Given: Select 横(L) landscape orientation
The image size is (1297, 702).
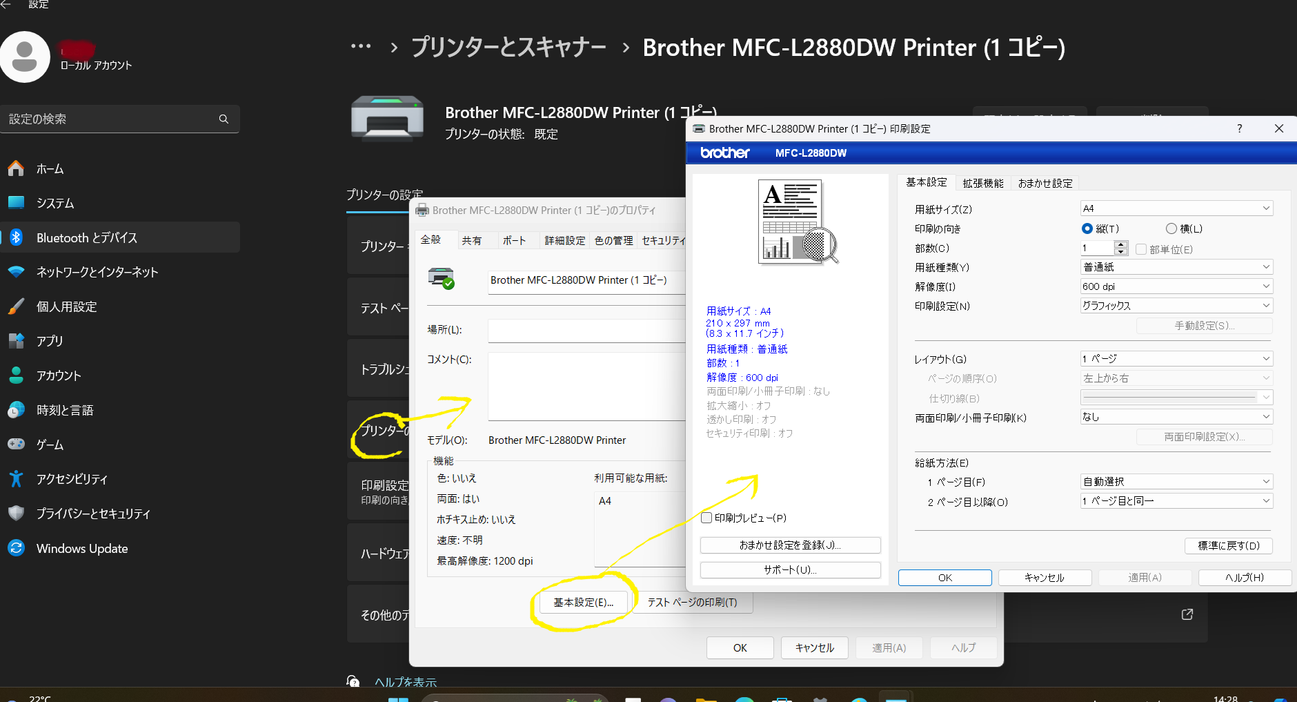Looking at the screenshot, I should pyautogui.click(x=1171, y=228).
